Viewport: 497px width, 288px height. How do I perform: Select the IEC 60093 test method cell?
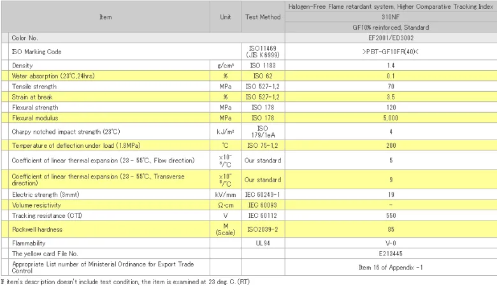pos(263,205)
